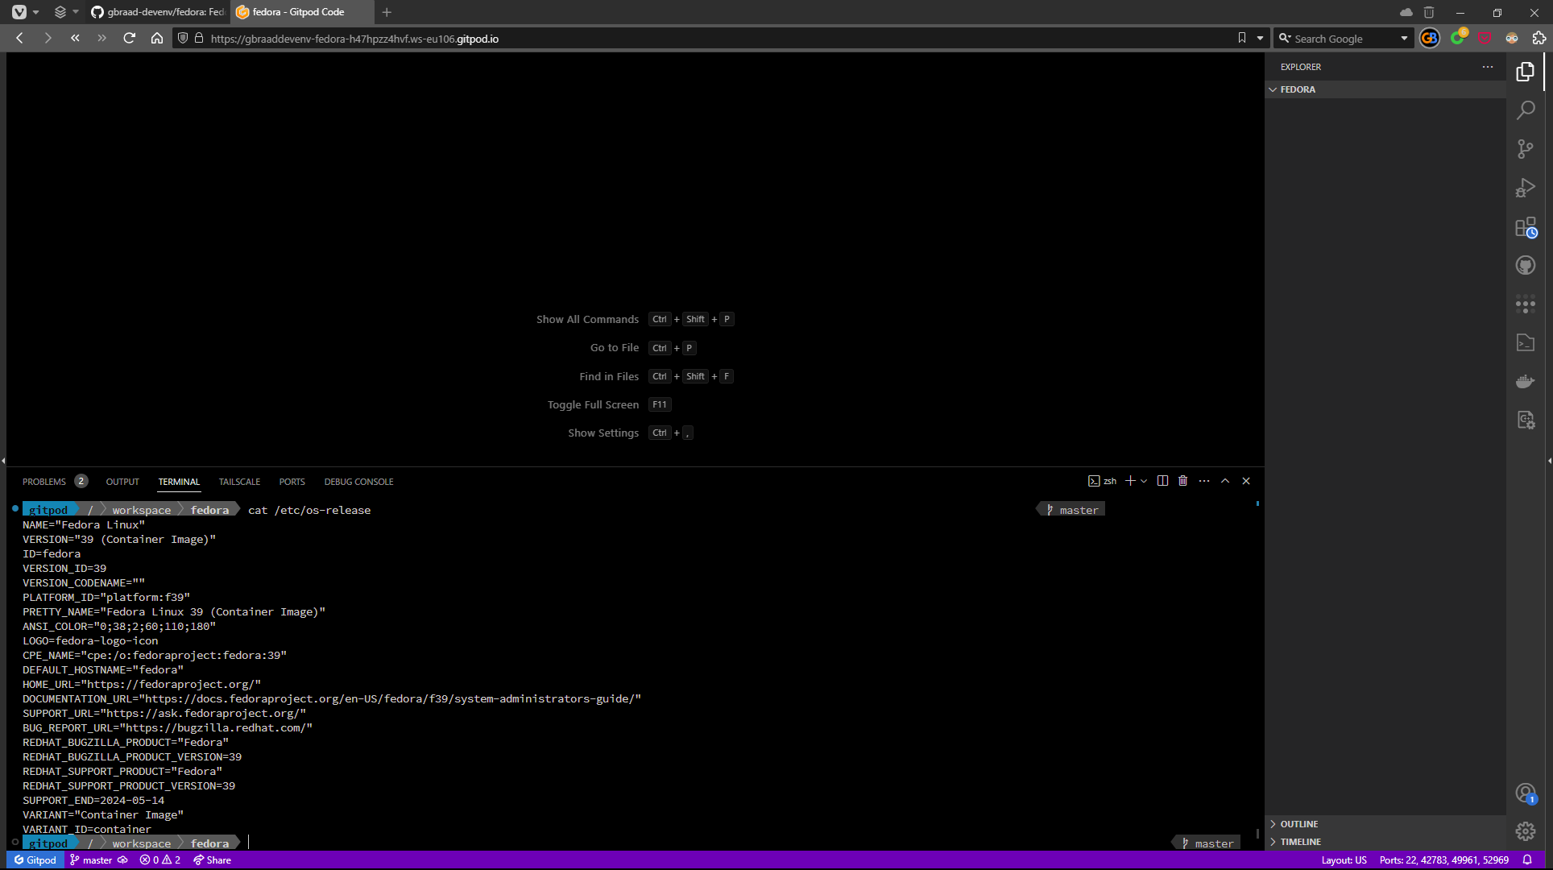Switch to the Problems tab
This screenshot has width=1553, height=870.
point(44,482)
